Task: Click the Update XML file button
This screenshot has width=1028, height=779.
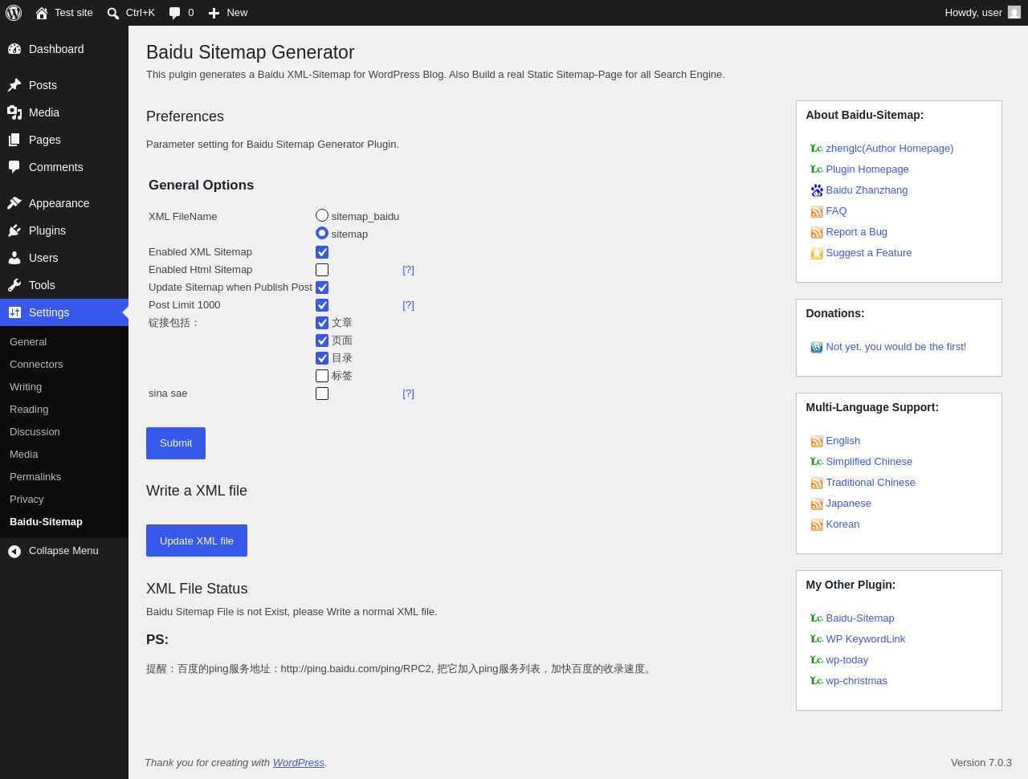Action: [197, 540]
